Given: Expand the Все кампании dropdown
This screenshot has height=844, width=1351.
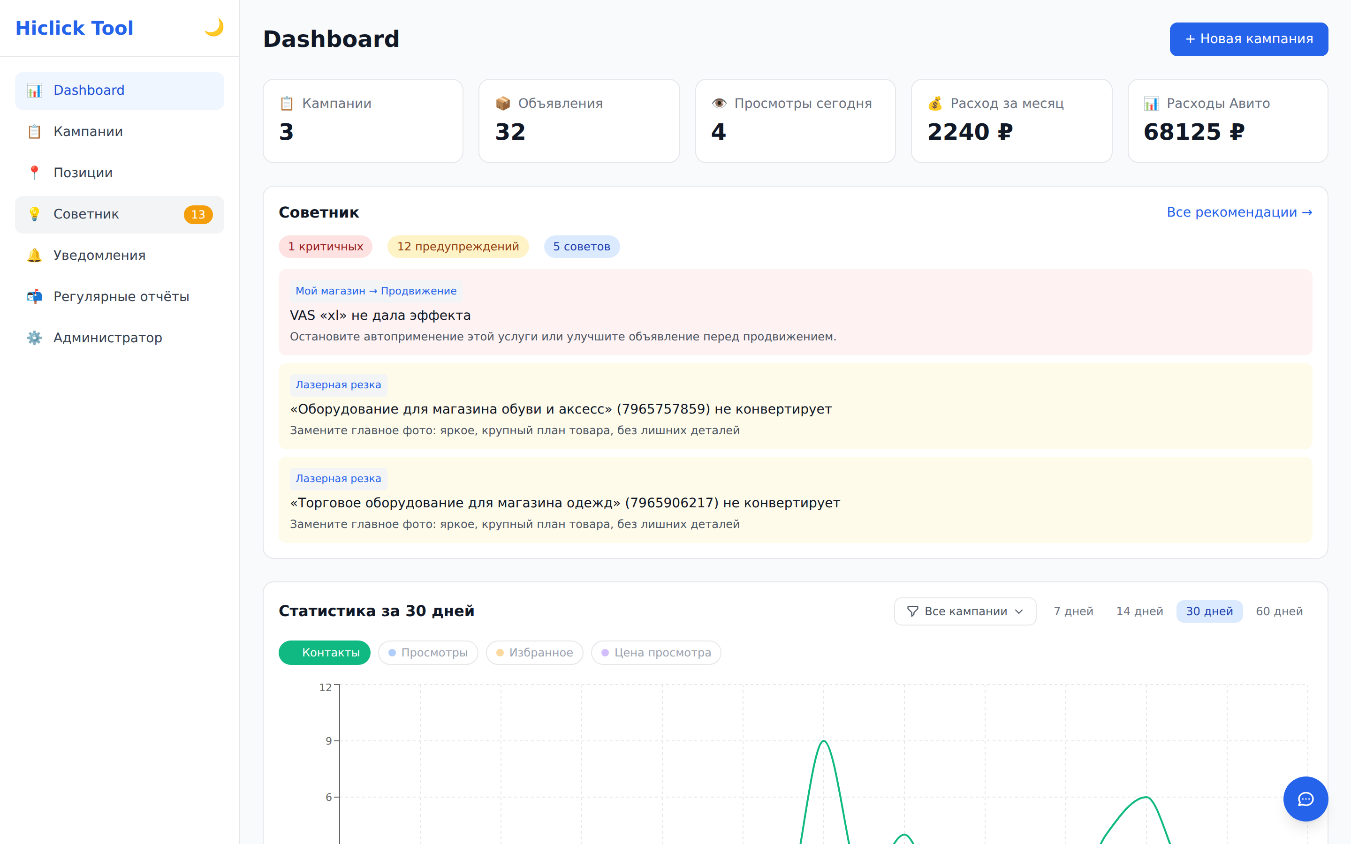Looking at the screenshot, I should 965,612.
